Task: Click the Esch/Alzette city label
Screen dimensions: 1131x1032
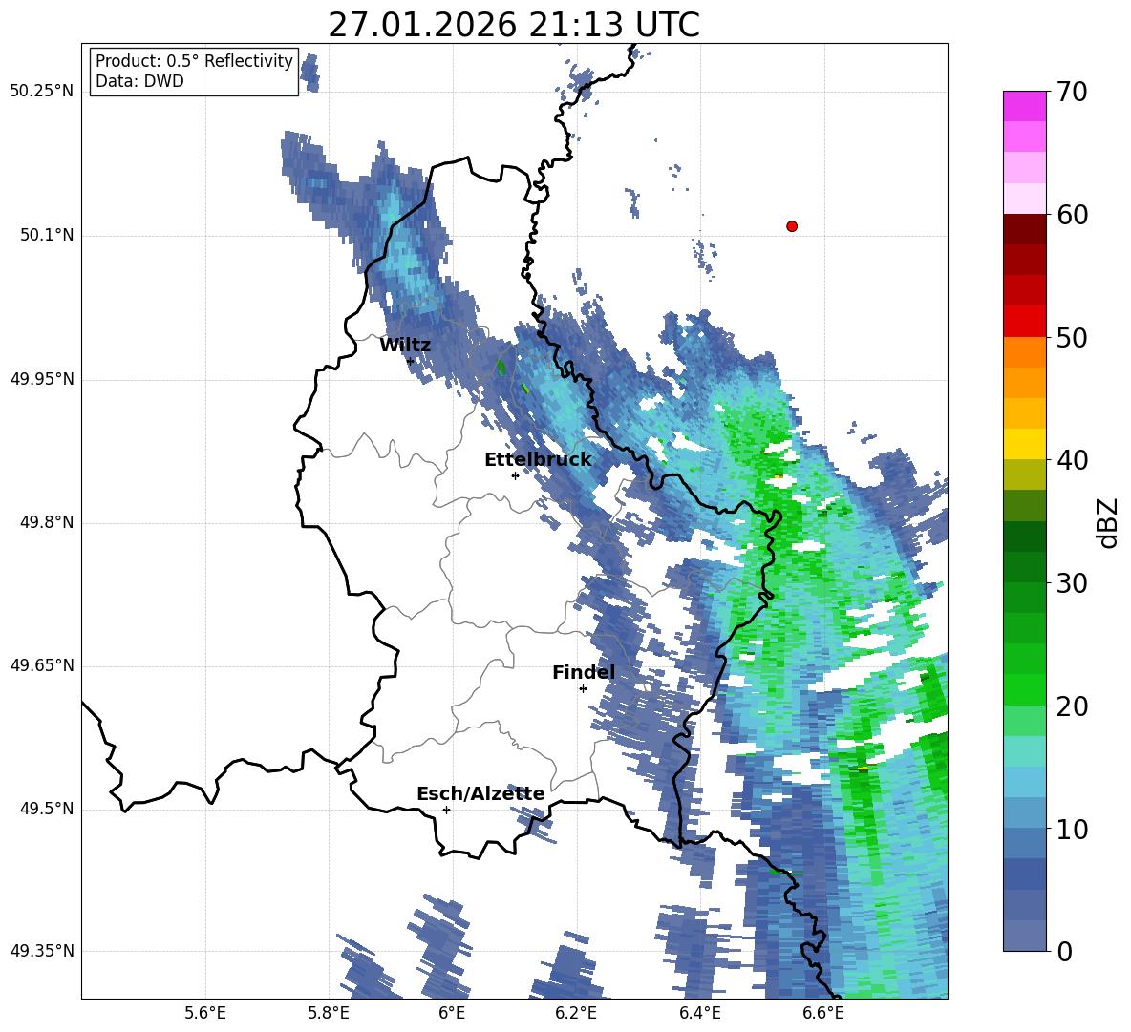Action: point(480,793)
